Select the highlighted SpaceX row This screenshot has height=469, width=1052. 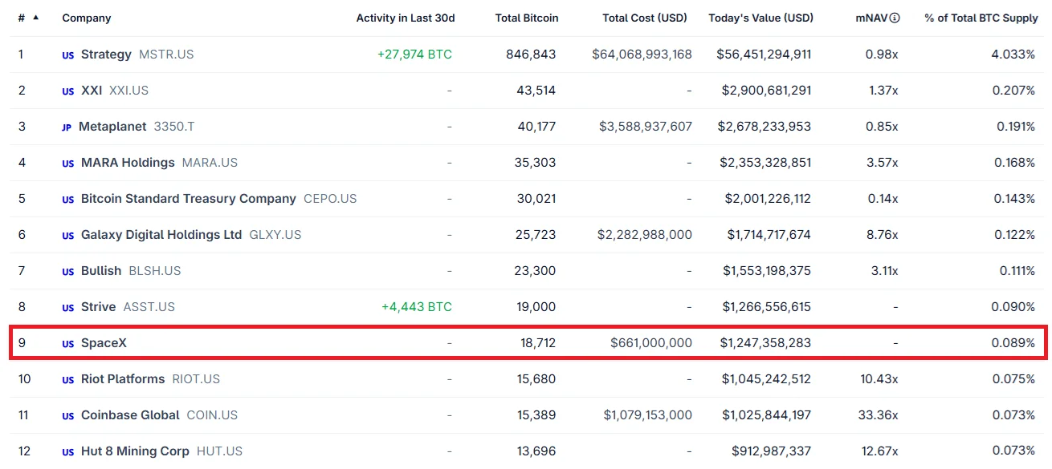point(526,343)
